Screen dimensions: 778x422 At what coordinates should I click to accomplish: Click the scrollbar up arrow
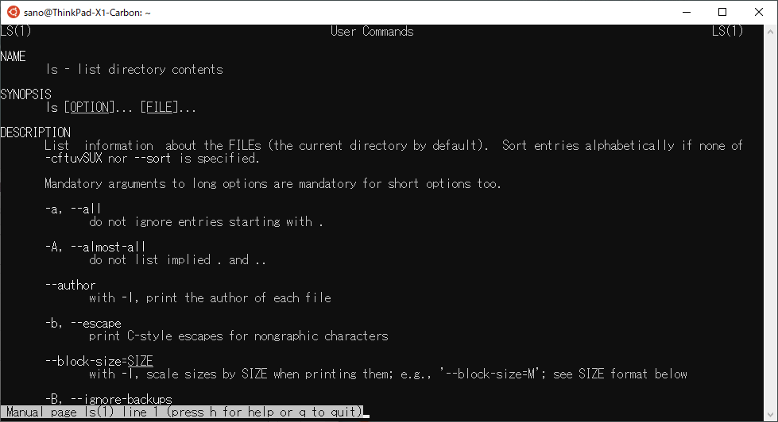(x=770, y=31)
